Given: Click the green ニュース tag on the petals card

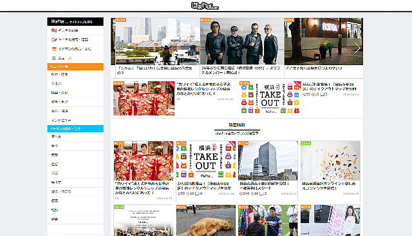Looking at the screenshot, I should click(x=306, y=143).
